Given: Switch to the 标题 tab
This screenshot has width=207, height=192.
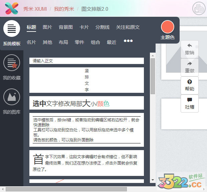Looking at the screenshot, I should click(31, 27).
